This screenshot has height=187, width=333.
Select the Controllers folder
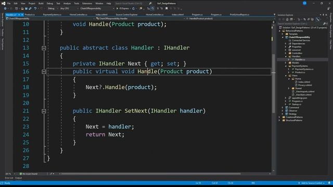coord(297,53)
